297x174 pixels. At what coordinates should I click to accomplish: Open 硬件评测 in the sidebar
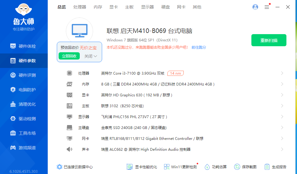[13, 75]
